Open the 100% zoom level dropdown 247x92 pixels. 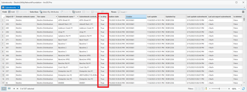(x=239, y=89)
